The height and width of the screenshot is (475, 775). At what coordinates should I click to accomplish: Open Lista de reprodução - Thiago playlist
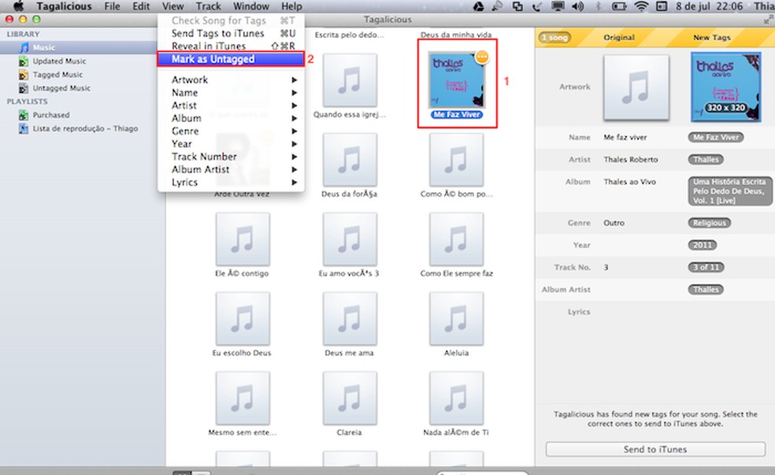[85, 128]
